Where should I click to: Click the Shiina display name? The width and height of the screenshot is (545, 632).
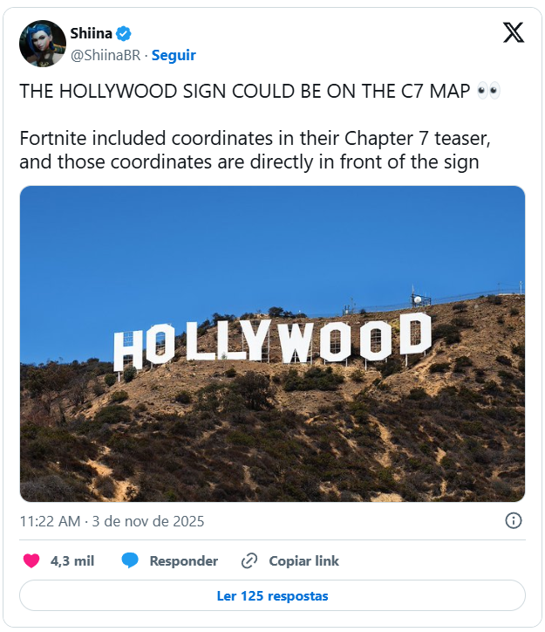[x=91, y=34]
